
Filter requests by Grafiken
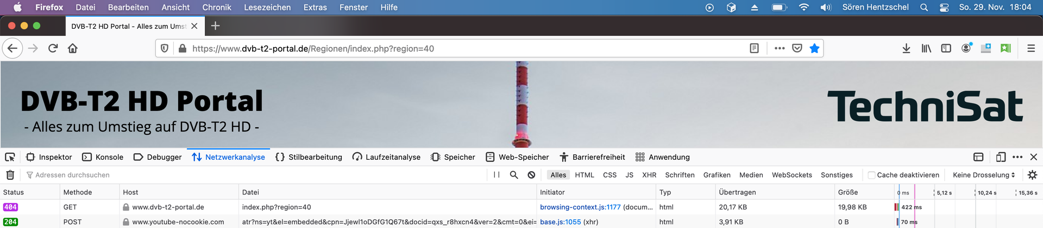pos(717,175)
